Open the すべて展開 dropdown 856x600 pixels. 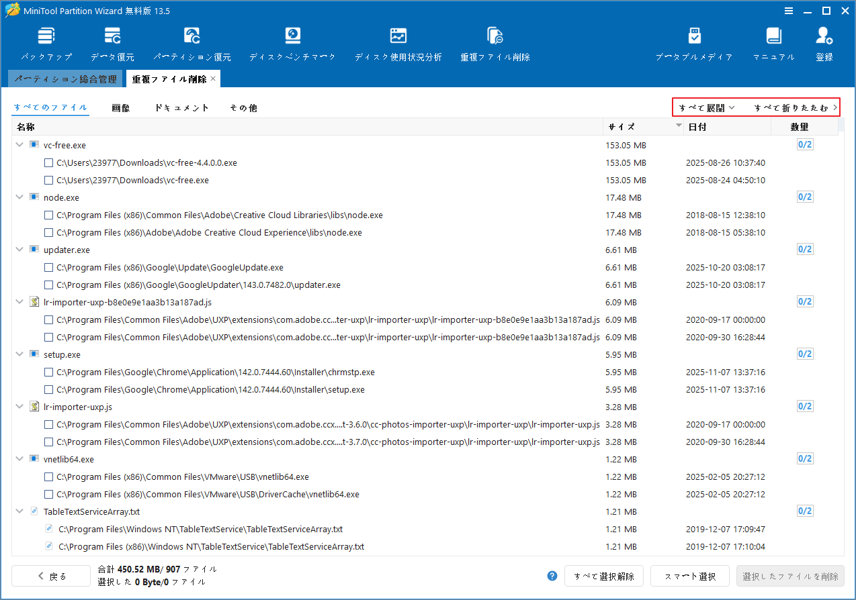coord(705,107)
